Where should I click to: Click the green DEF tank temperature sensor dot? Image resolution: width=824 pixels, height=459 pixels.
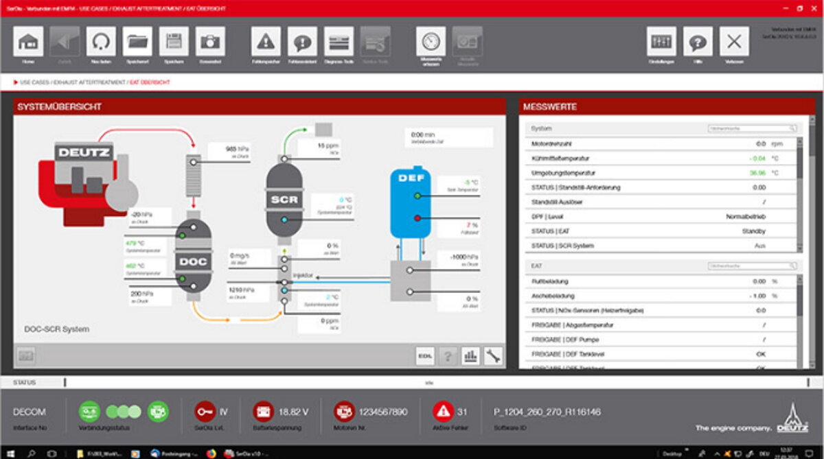(417, 196)
